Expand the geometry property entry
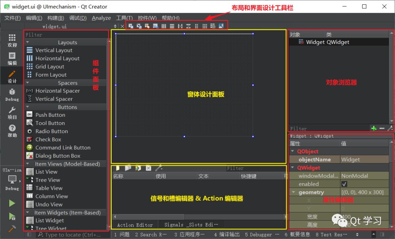This screenshot has height=239, width=395. click(292, 192)
